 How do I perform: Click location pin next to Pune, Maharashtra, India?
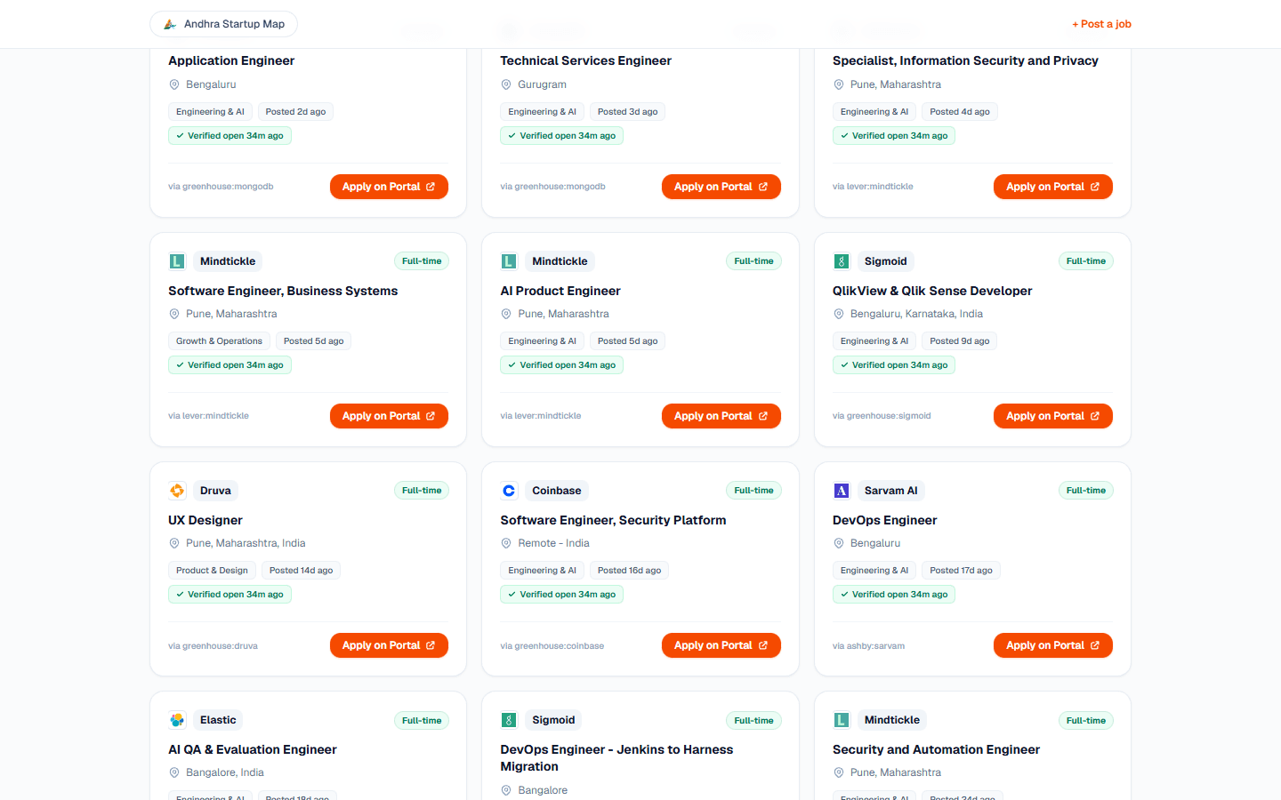pyautogui.click(x=174, y=543)
